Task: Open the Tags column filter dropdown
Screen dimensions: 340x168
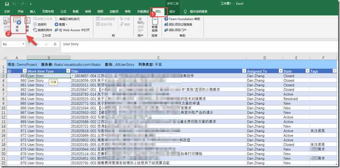Action: click(x=335, y=71)
